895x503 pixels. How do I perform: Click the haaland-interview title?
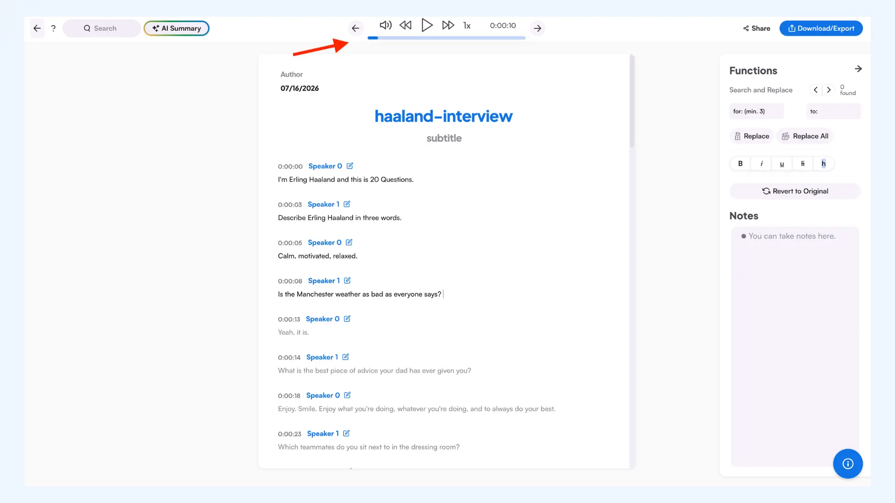443,116
